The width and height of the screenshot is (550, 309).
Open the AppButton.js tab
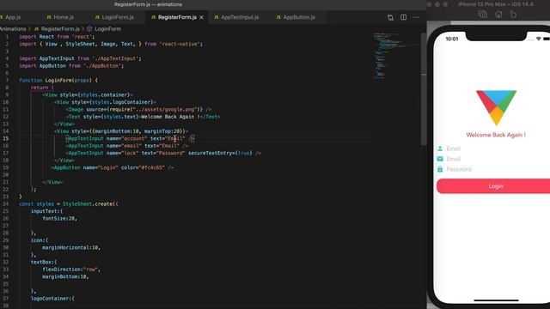tap(299, 17)
